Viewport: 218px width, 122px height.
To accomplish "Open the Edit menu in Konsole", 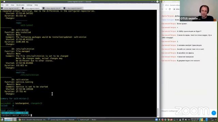I will point(7,5).
